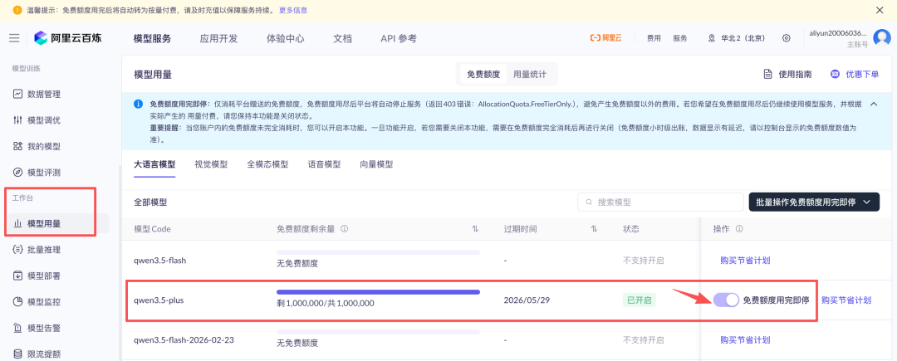Open the settings gear icon
Viewport: 897px width, 361px height.
pos(787,38)
